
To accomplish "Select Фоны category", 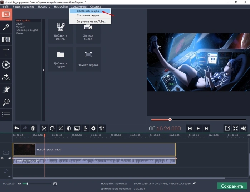I will (x=19, y=33).
